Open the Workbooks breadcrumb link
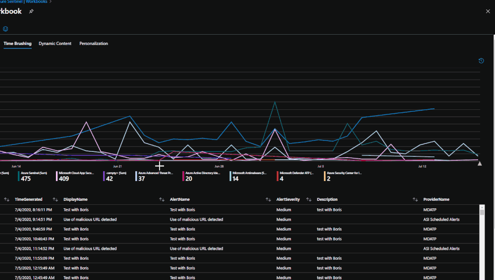Viewport: 495px width, 280px height. coord(36,1)
